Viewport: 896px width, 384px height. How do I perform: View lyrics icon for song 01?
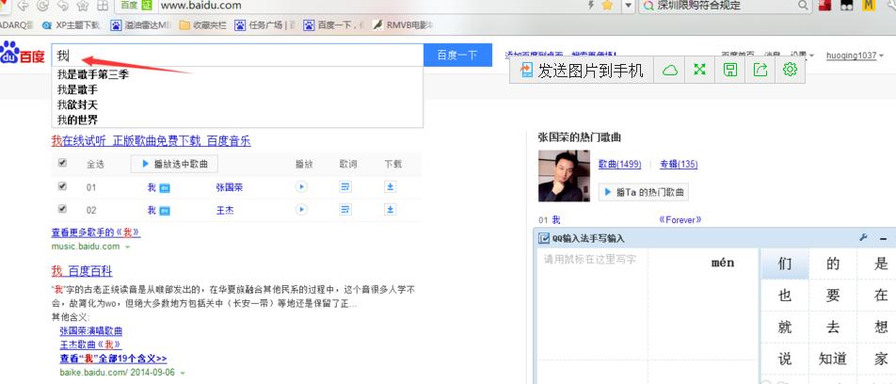tap(345, 187)
